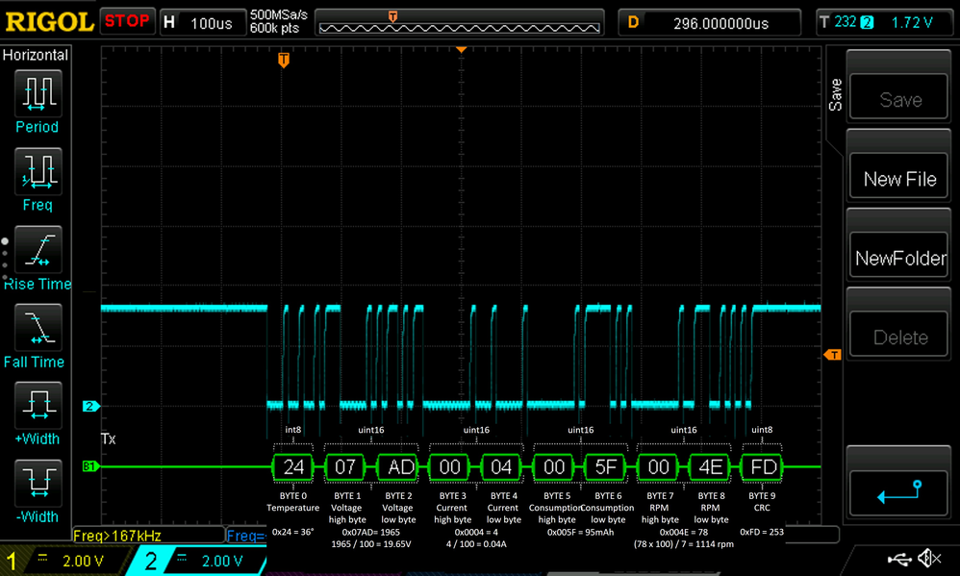Image resolution: width=960 pixels, height=576 pixels.
Task: Click decoded byte 5F
Action: pyautogui.click(x=605, y=467)
